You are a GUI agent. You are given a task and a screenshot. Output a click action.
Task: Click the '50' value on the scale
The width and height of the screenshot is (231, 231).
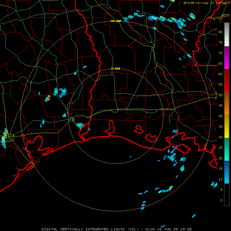tap(220, 95)
